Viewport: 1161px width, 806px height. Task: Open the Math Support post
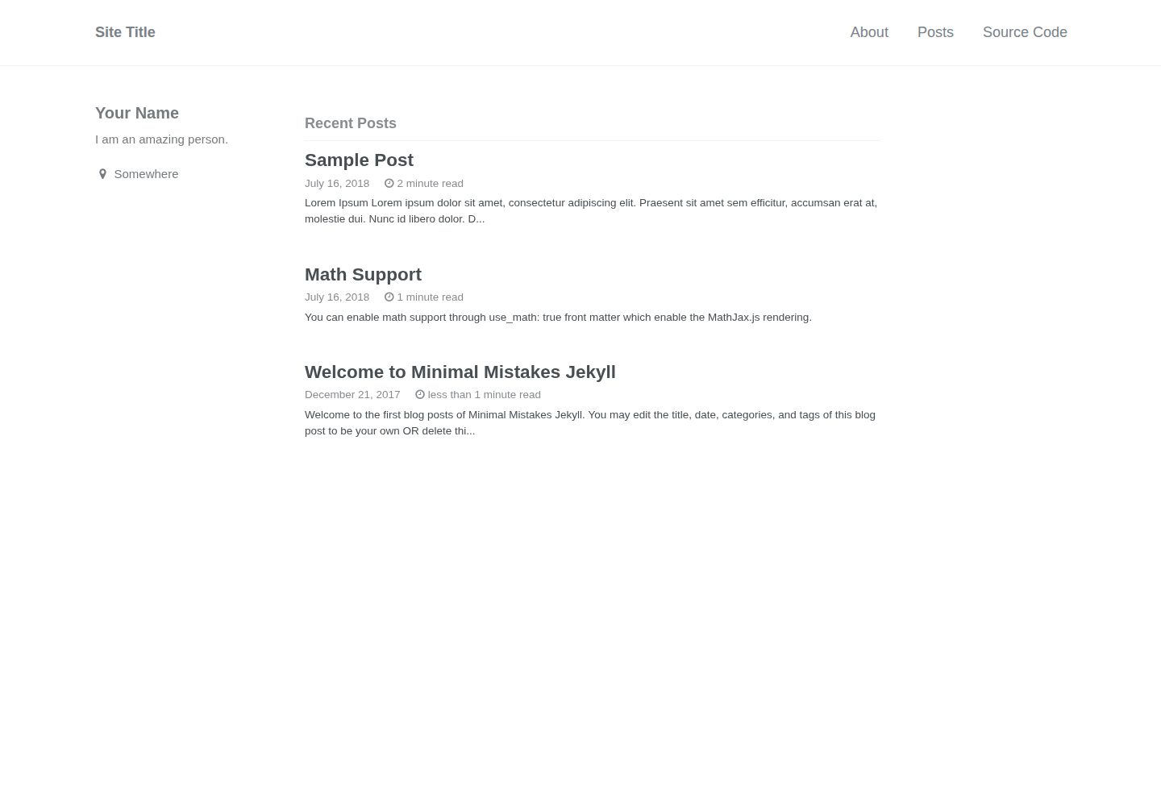point(363,275)
